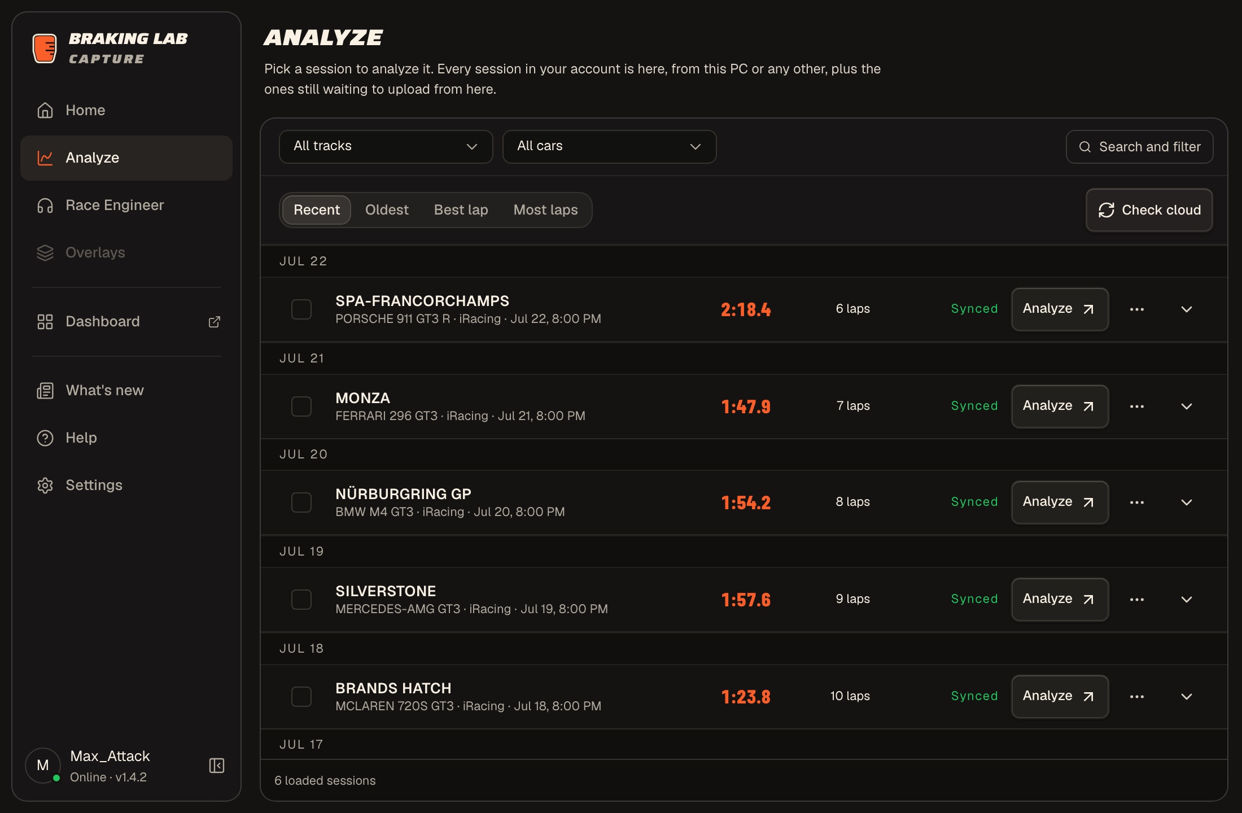The height and width of the screenshot is (813, 1242).
Task: Expand the Nürburgring GP session chevron
Action: point(1187,502)
